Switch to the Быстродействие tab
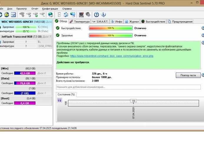This screenshot has width=204, height=153. coord(153,21)
